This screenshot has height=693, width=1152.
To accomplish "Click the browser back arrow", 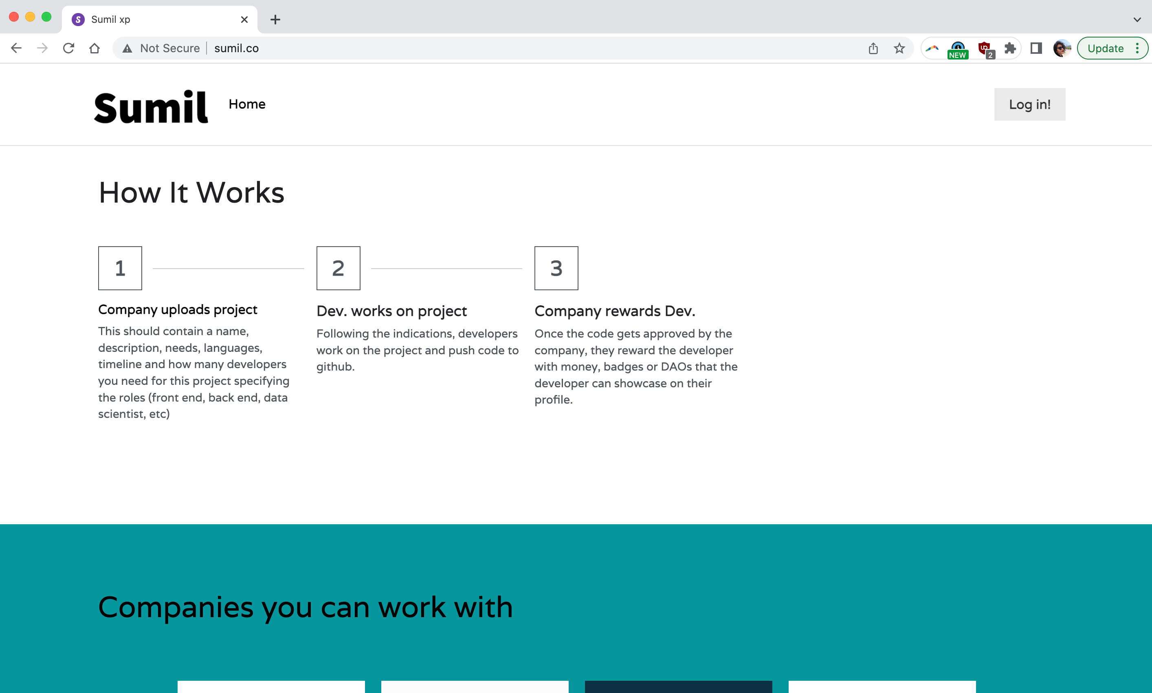I will click(x=16, y=48).
